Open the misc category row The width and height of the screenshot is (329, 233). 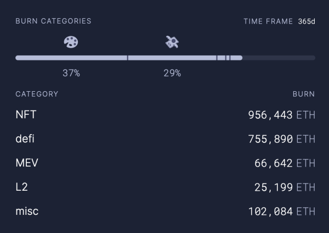[x=27, y=212]
